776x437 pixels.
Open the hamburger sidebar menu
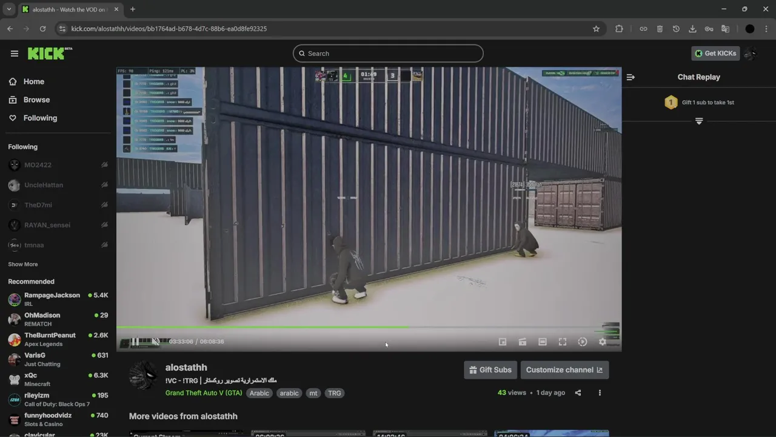pyautogui.click(x=14, y=53)
